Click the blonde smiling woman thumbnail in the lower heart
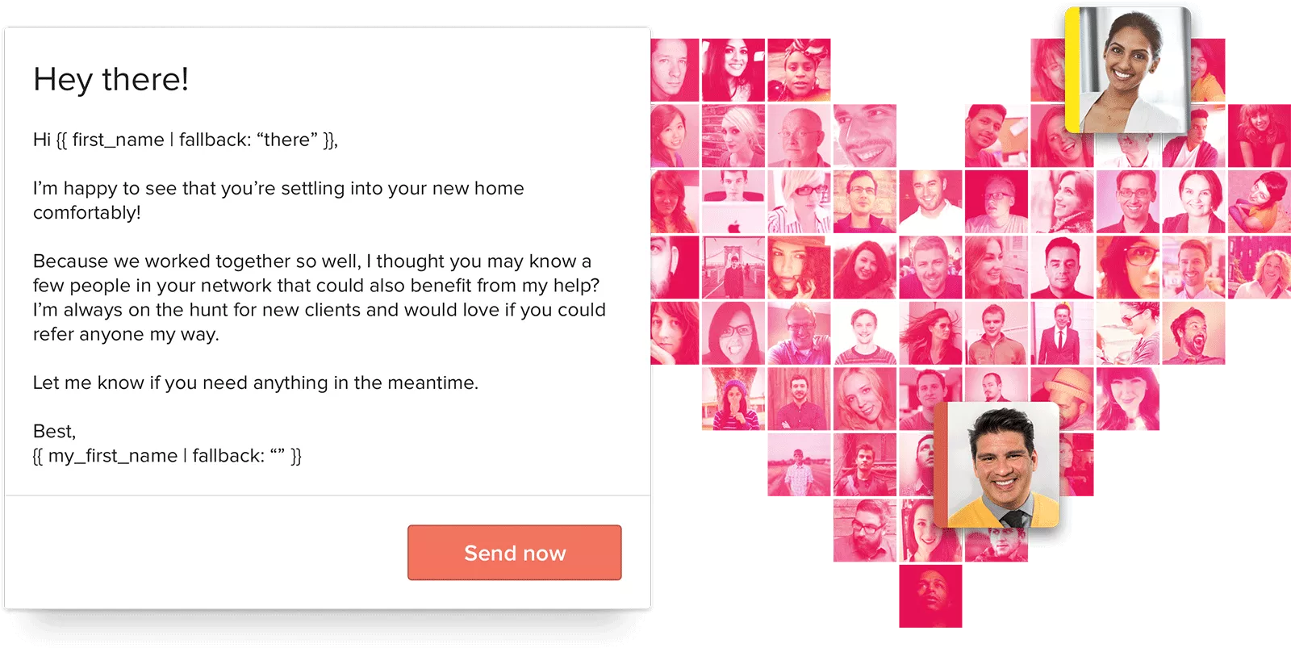This screenshot has width=1291, height=652. (x=864, y=399)
